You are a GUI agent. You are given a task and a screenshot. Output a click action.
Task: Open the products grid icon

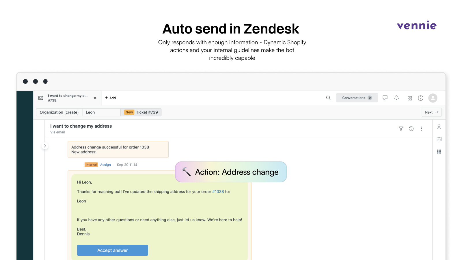tap(410, 98)
